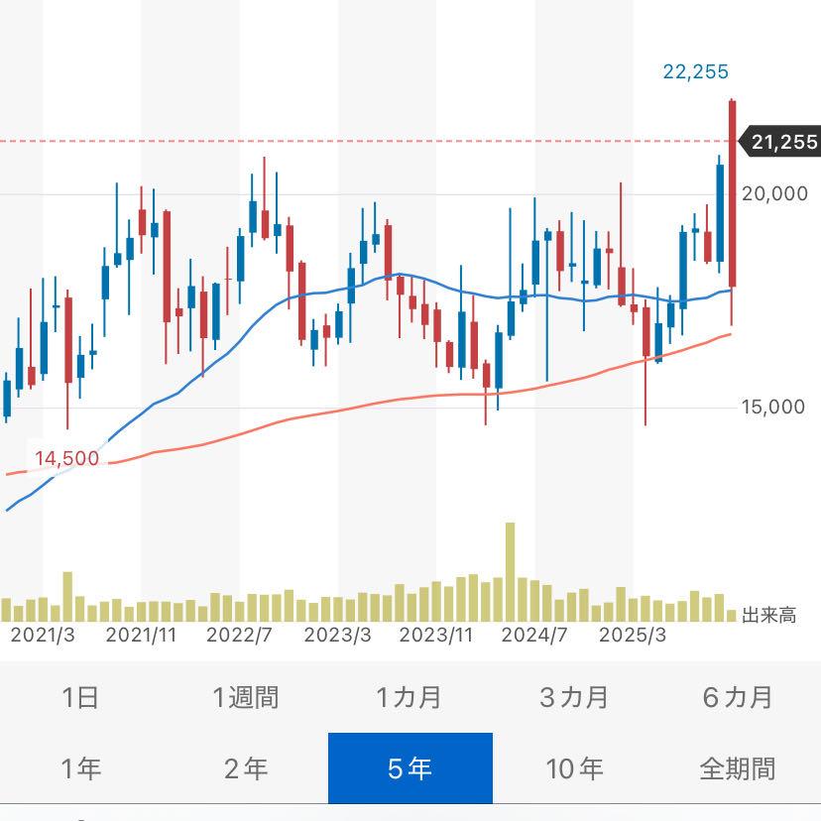Tap the 20,000 price axis label
This screenshot has width=821, height=821.
point(774,194)
